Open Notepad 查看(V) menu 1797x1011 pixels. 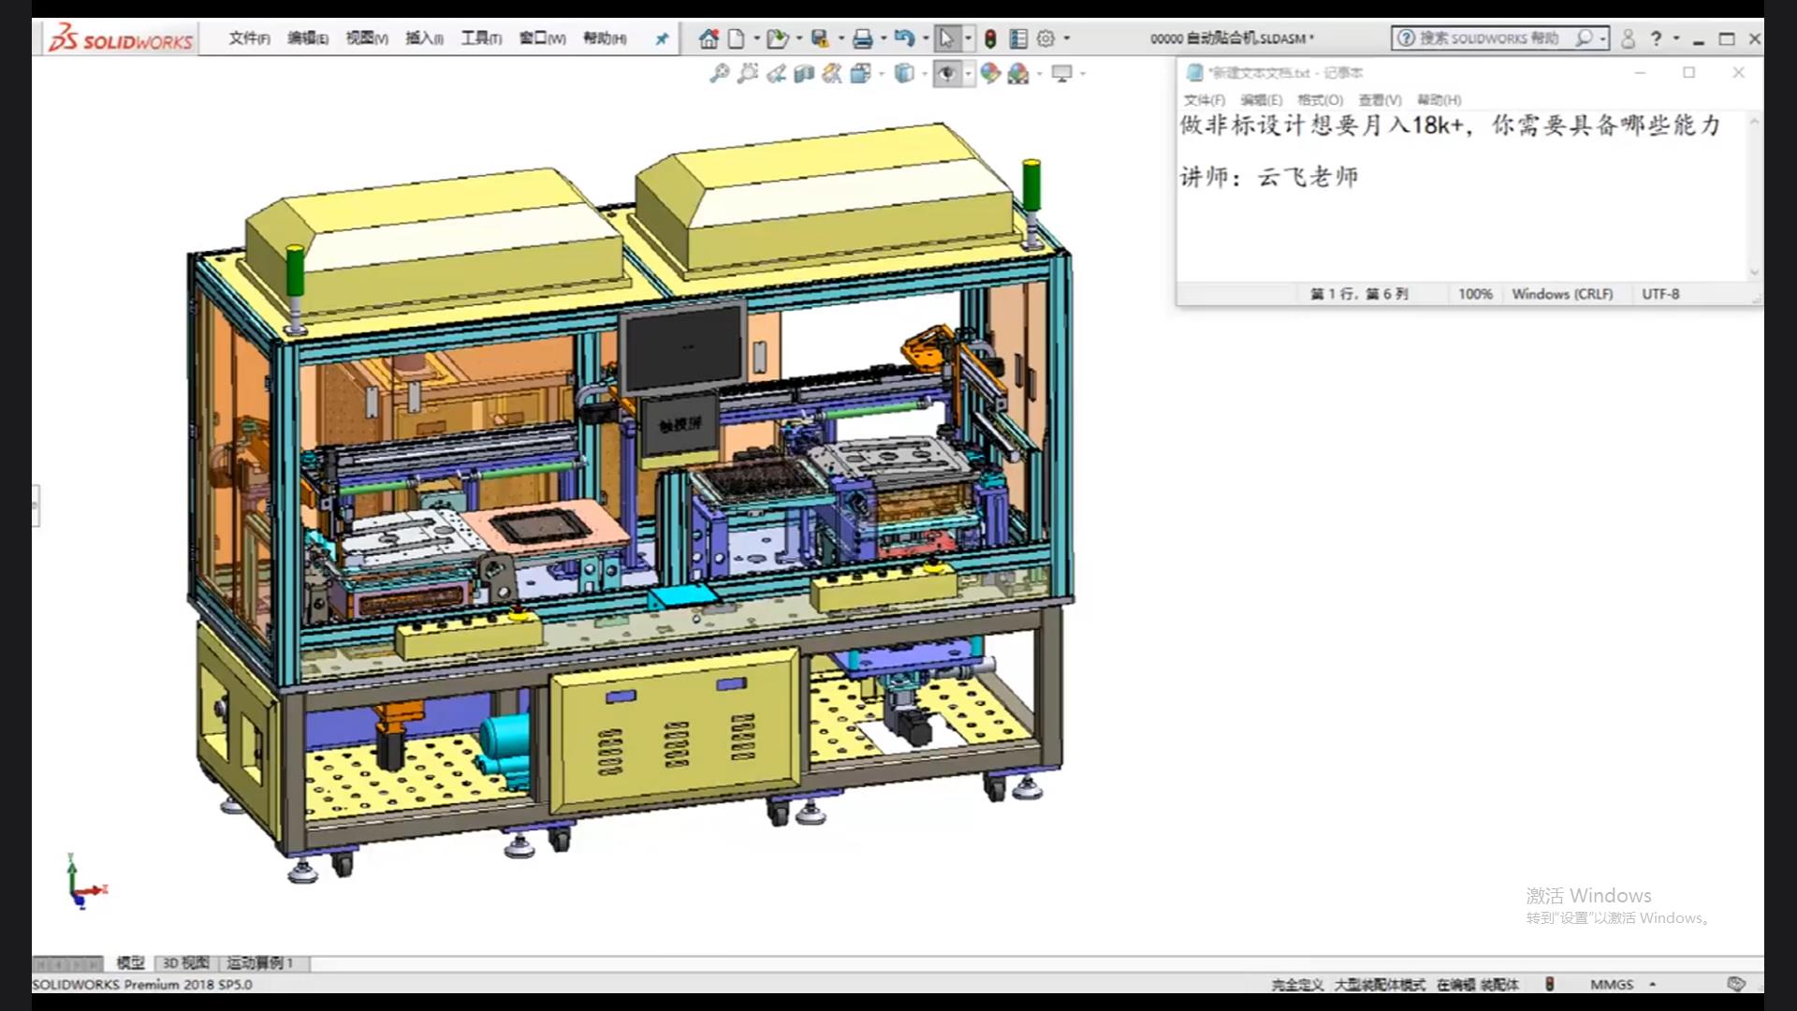(x=1381, y=100)
